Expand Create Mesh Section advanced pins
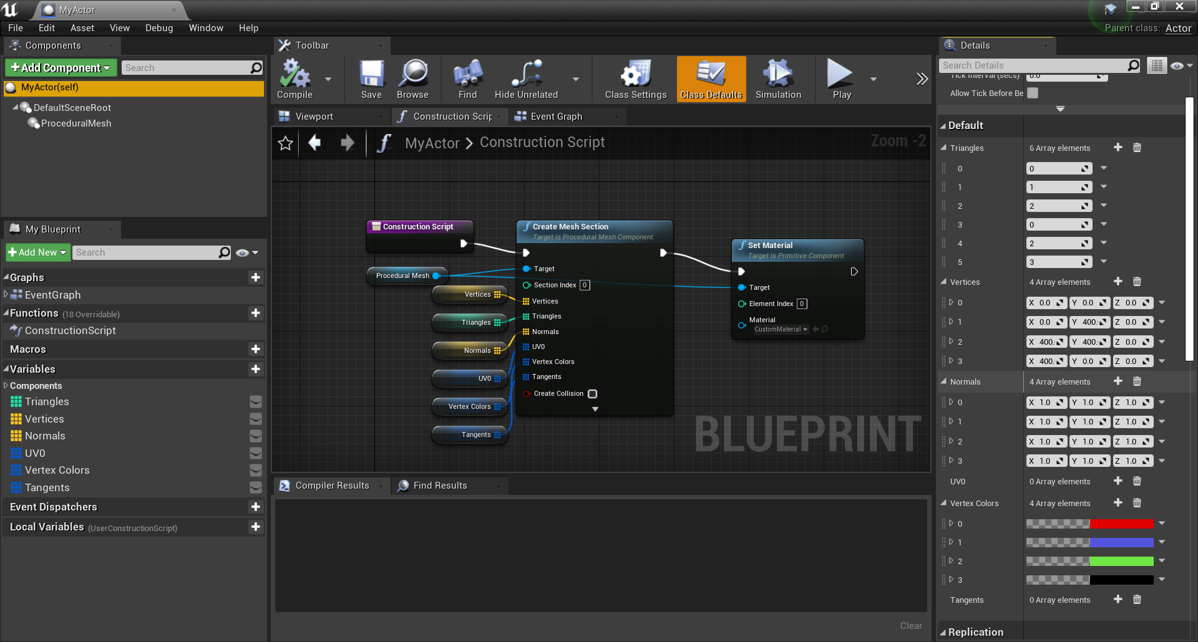The height and width of the screenshot is (642, 1198). (595, 410)
